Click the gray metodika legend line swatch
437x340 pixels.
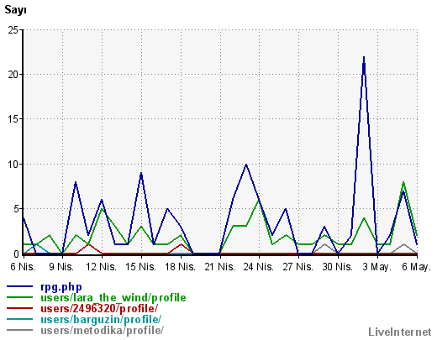point(19,330)
